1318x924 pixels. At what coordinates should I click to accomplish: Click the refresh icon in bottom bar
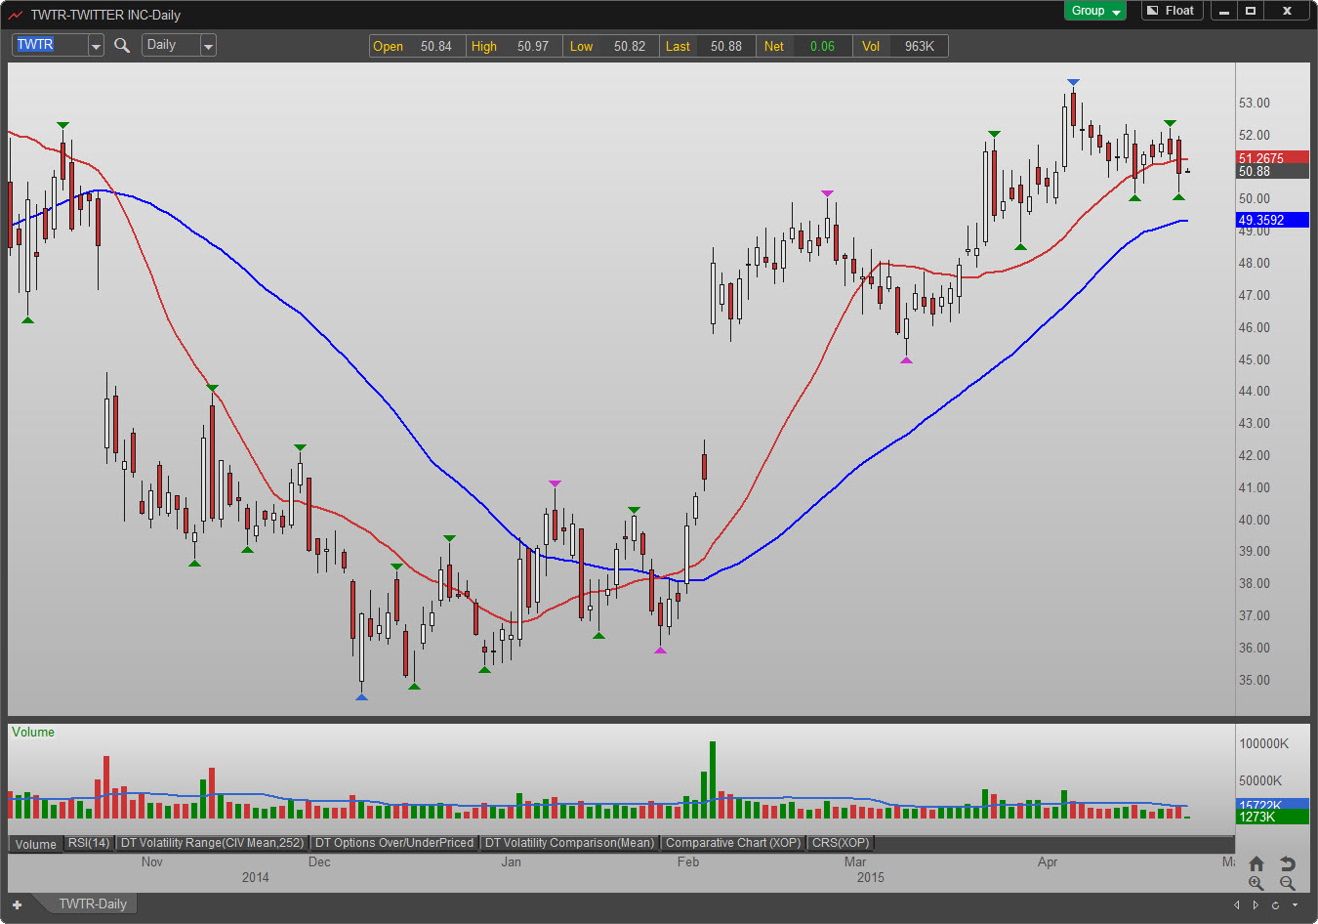(1275, 905)
